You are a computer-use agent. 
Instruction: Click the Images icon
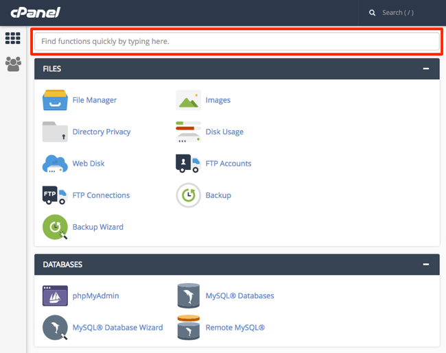pyautogui.click(x=188, y=100)
